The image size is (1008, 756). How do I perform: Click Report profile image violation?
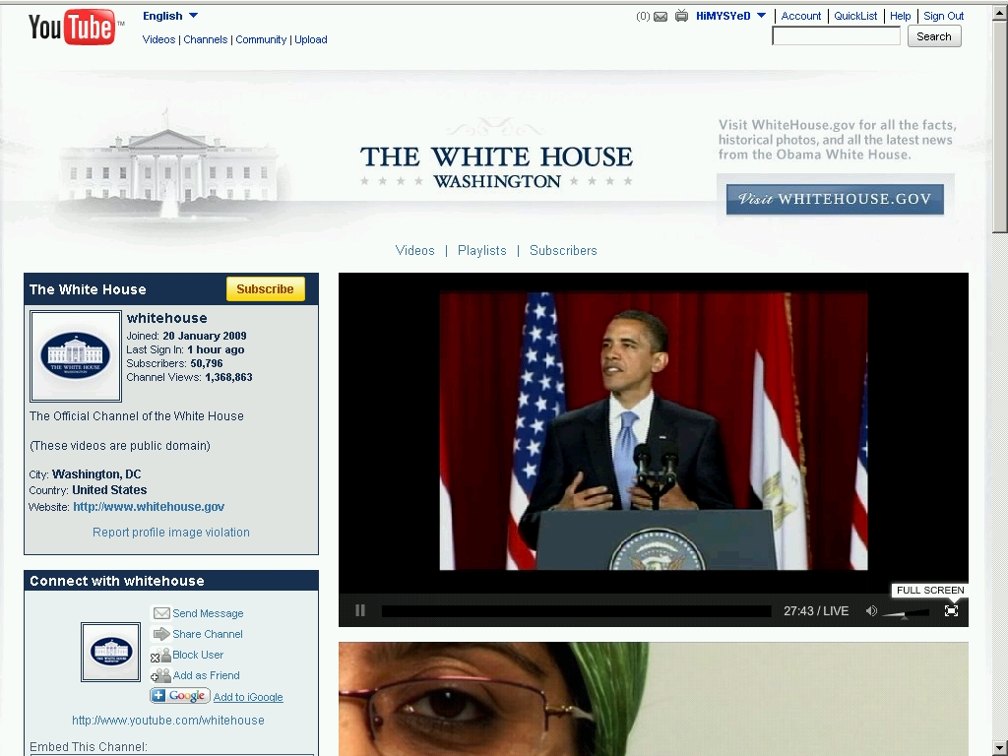point(171,533)
